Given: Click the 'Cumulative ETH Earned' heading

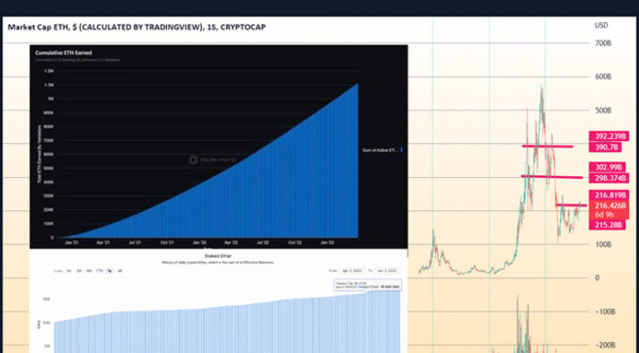Looking at the screenshot, I should [x=63, y=52].
